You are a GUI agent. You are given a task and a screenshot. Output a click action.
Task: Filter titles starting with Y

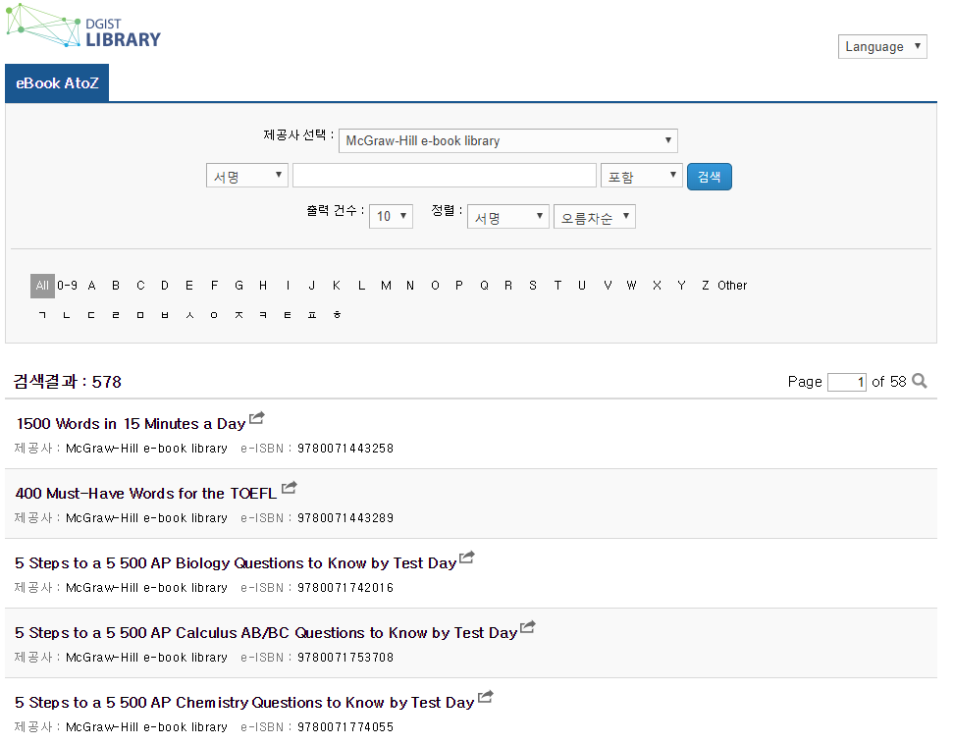(681, 286)
